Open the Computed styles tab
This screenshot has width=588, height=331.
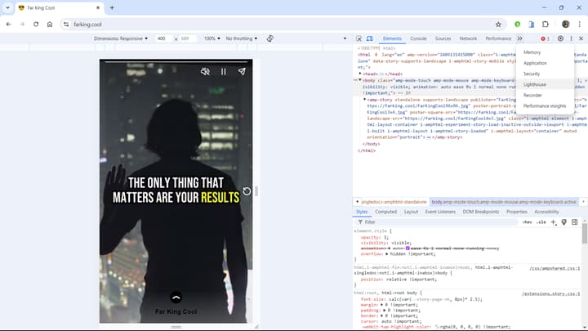click(385, 212)
